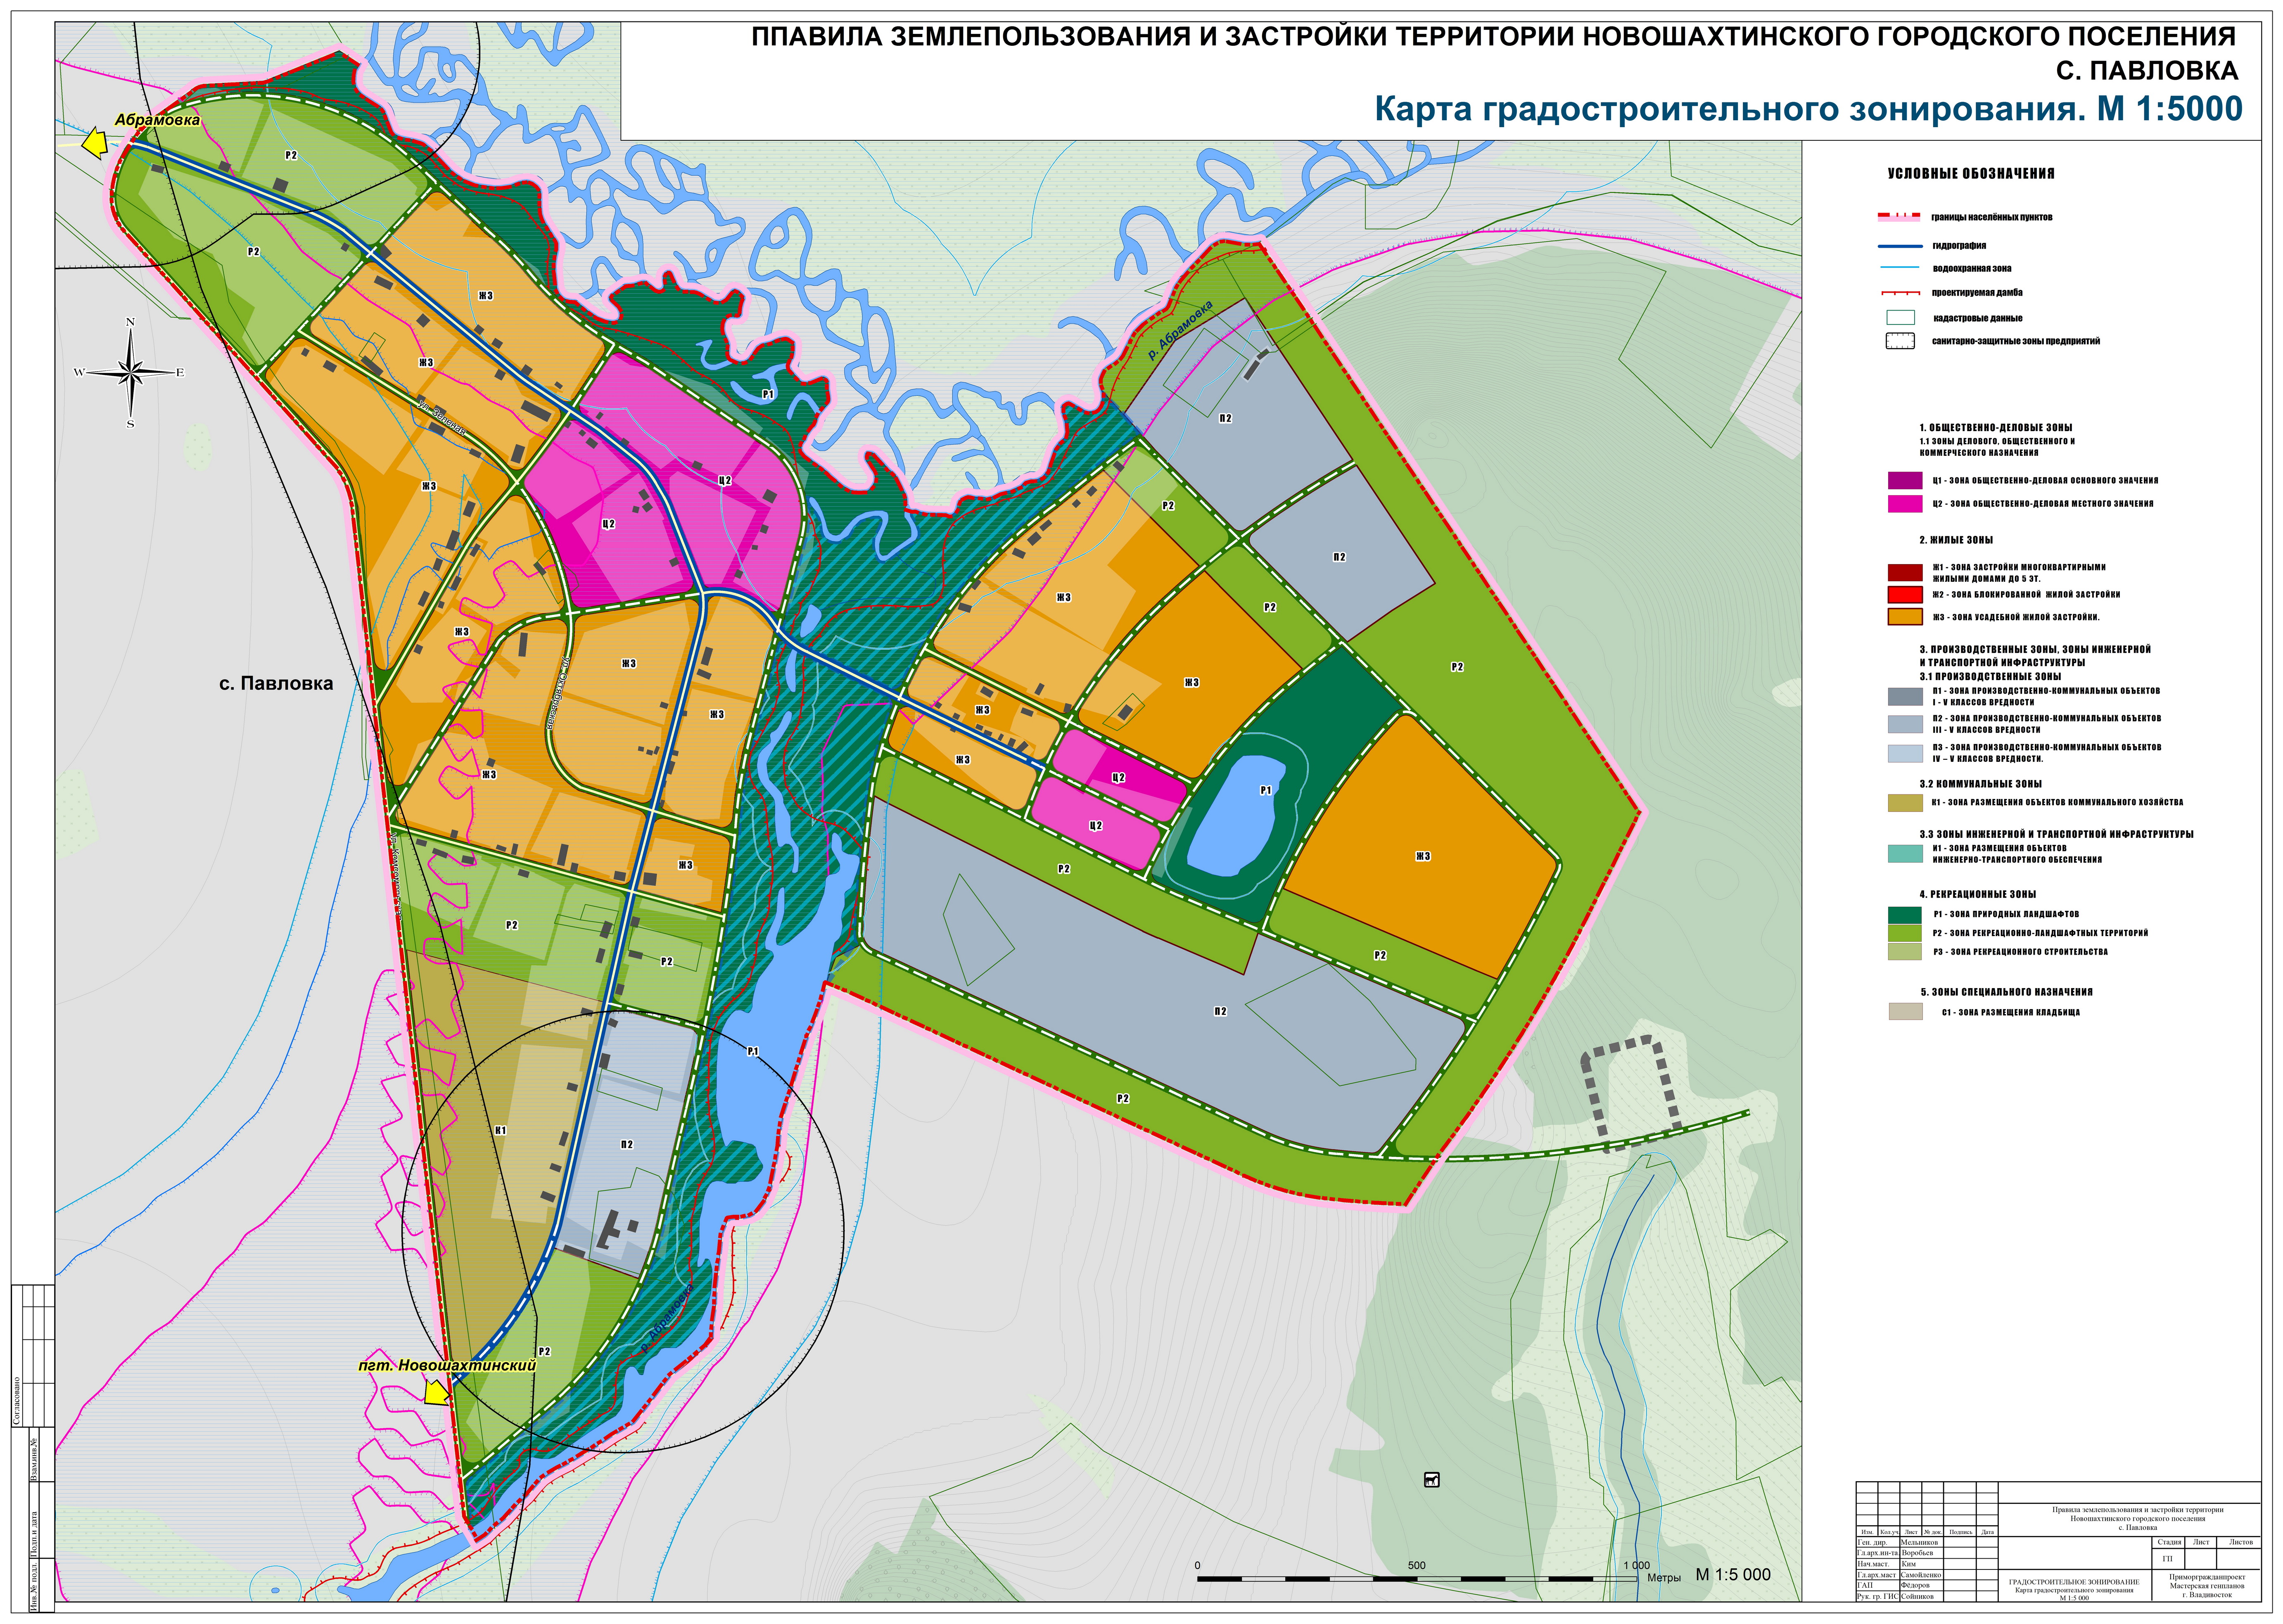The image size is (2283, 1624).
Task: Select the И1 teal legend swatch
Action: (1905, 854)
